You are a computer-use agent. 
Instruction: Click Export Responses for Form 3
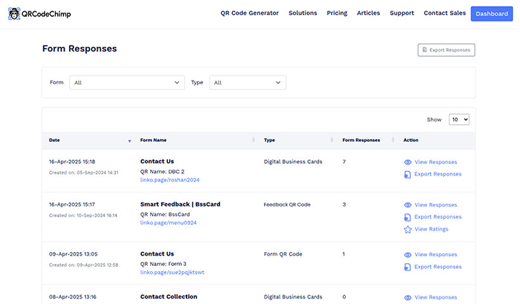click(x=438, y=267)
